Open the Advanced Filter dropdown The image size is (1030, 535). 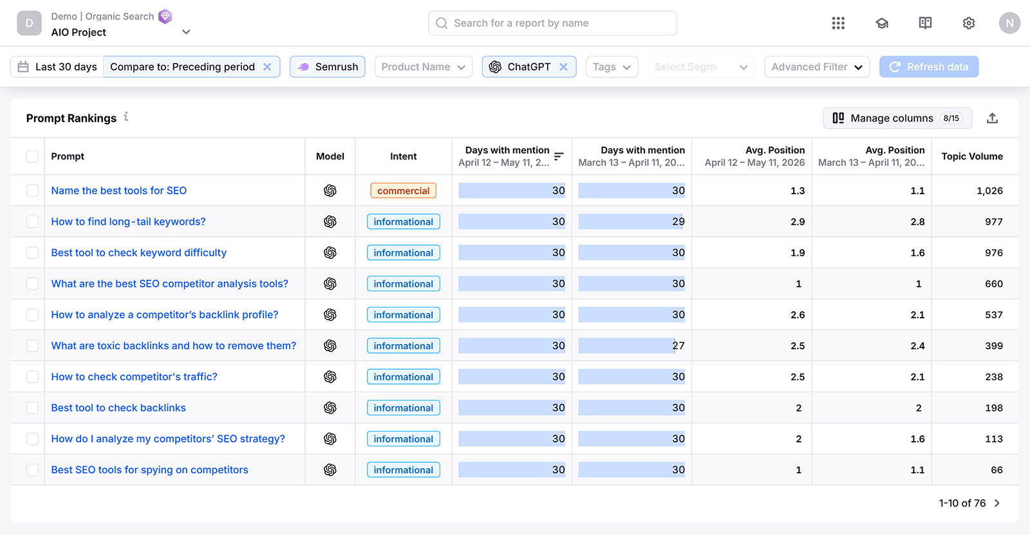tap(817, 67)
